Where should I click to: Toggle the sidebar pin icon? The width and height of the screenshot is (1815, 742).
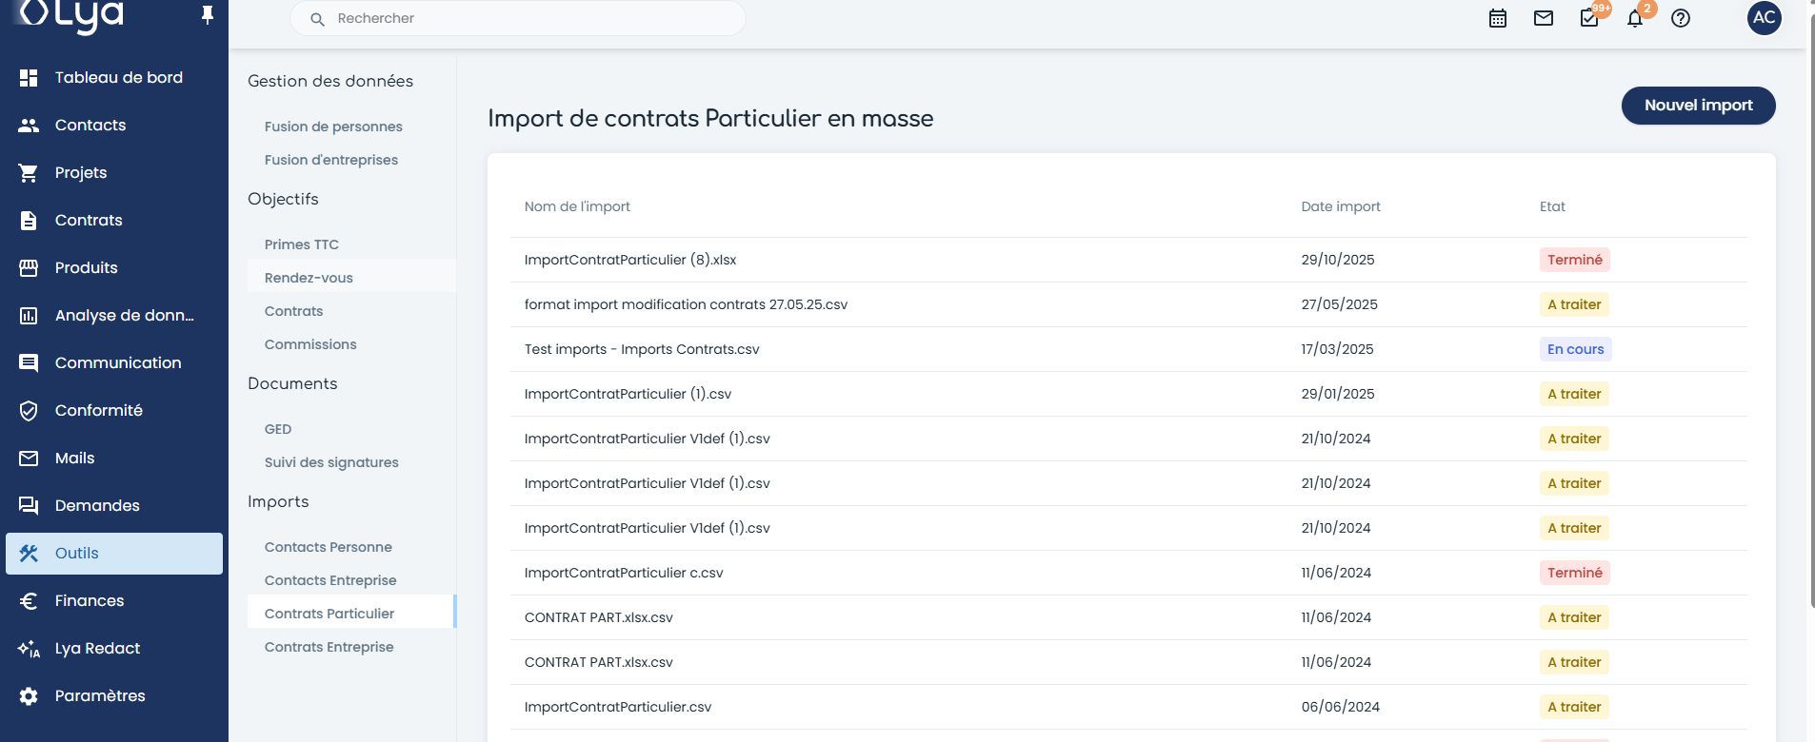[x=207, y=15]
